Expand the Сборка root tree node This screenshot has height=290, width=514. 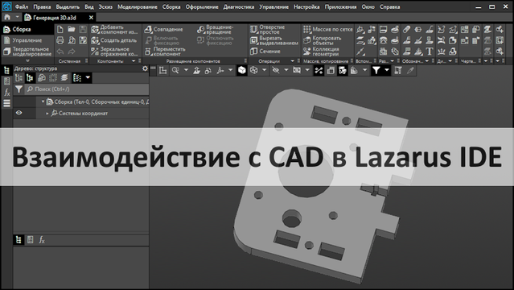(x=43, y=101)
